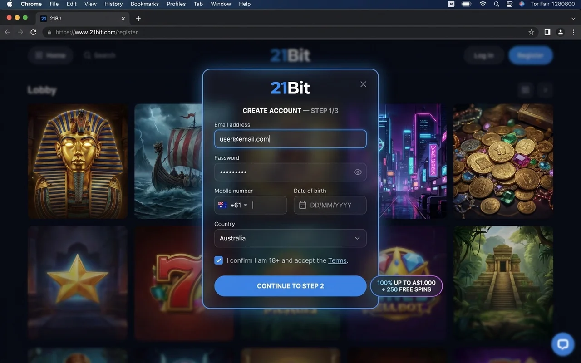Viewport: 581px width, 363px height.
Task: Open a new tab with plus button
Action: point(138,19)
